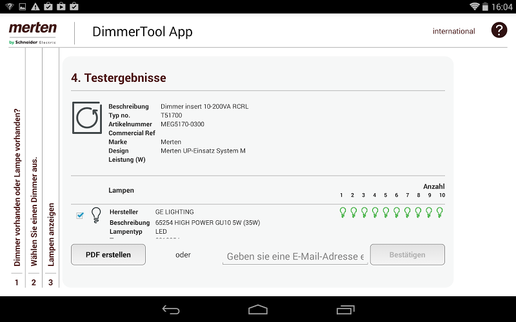Click the DimmerTool App title
516x322 pixels.
point(143,32)
